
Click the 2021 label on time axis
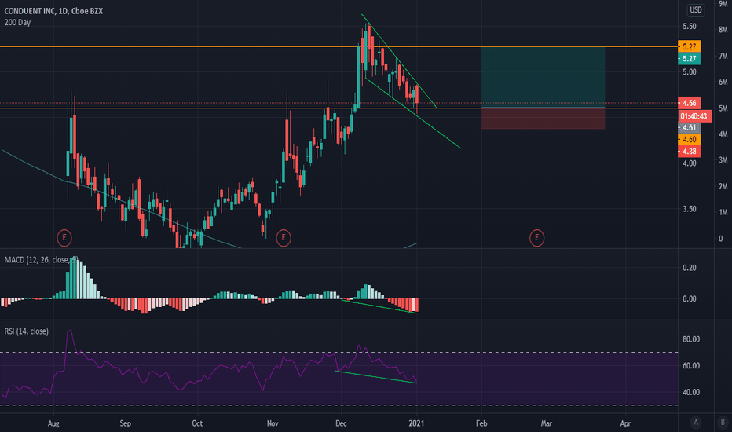click(416, 423)
